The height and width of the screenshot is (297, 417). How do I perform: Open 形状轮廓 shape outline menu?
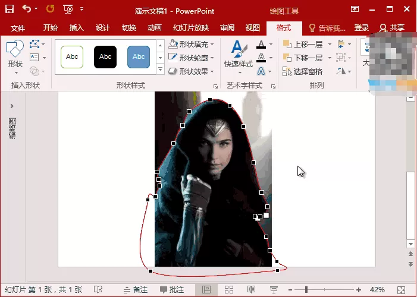(191, 58)
